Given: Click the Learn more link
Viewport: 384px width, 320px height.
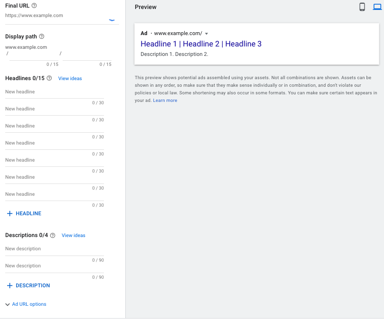Looking at the screenshot, I should pyautogui.click(x=165, y=100).
